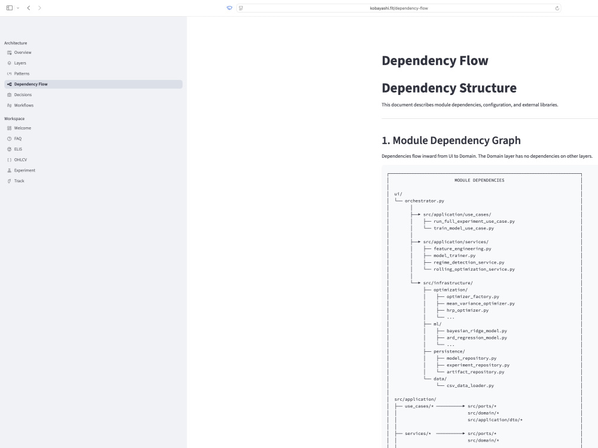Click the page settings icon in address bar
Screen dimensions: 598x448
click(241, 8)
